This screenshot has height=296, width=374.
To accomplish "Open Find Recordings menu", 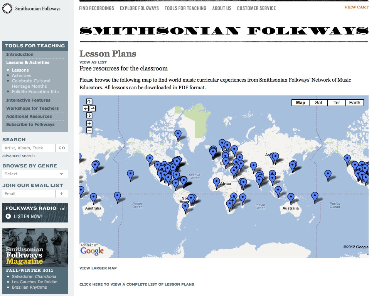I will click(97, 8).
